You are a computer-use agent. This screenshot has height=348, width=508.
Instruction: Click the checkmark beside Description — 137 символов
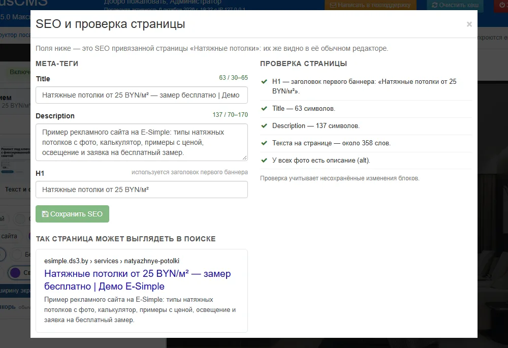pos(264,125)
